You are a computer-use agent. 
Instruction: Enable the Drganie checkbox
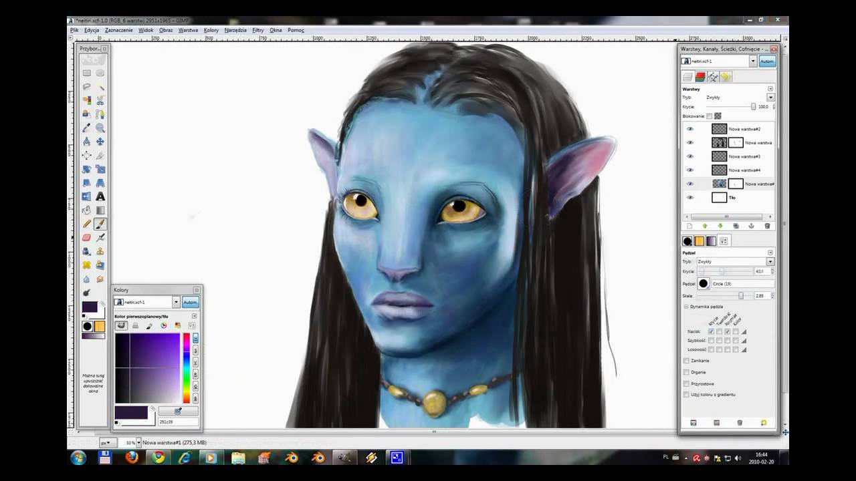(x=686, y=372)
